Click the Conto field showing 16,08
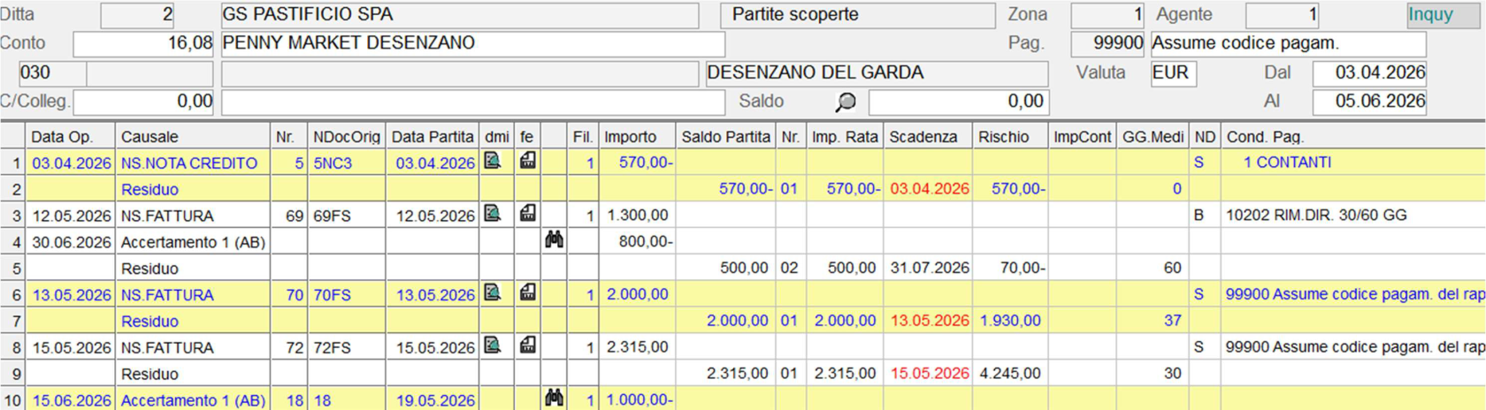 point(143,43)
